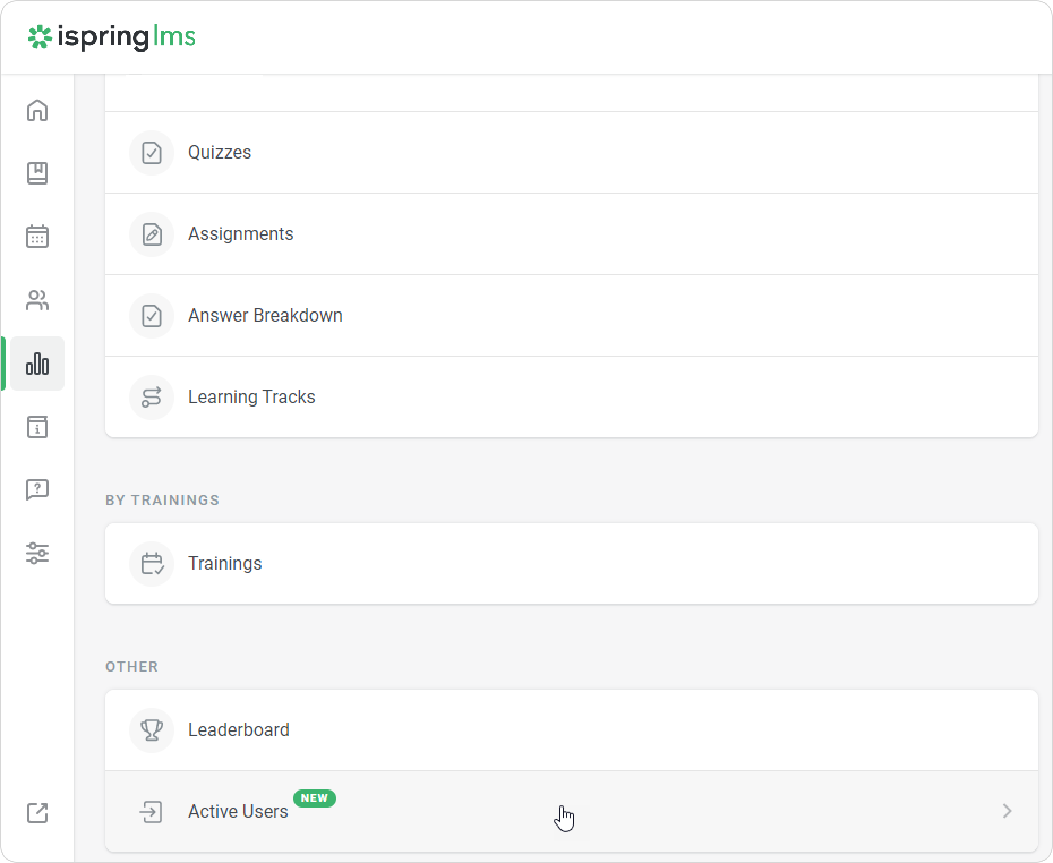Click the iSpring LMS logo
Screen dimensions: 1053x863
(112, 37)
